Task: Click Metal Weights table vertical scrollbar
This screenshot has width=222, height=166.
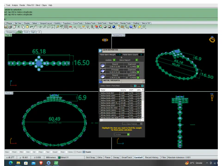Action: 142,103
